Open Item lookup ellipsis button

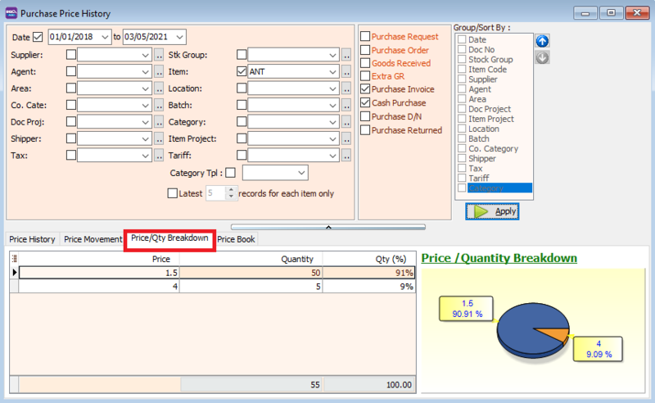point(346,71)
